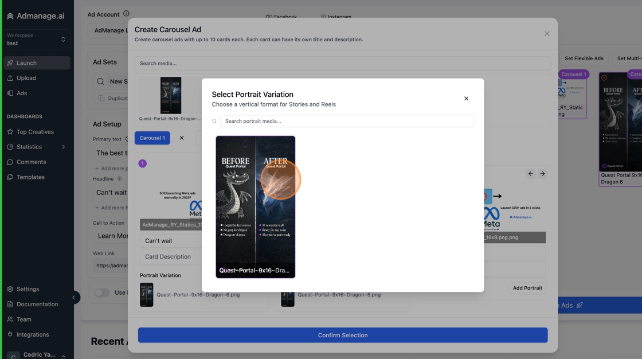Collapse the sidebar with arrow handle
The height and width of the screenshot is (359, 642).
click(x=74, y=298)
